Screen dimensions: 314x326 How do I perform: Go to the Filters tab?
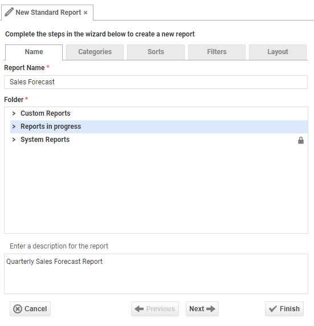[217, 52]
